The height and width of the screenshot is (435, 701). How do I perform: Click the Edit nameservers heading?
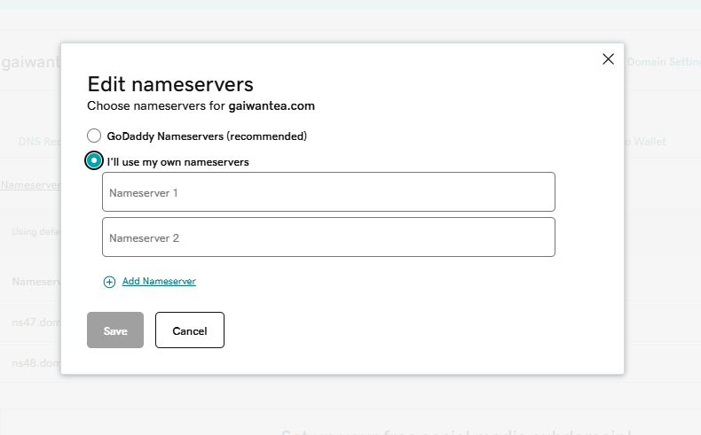(x=170, y=84)
